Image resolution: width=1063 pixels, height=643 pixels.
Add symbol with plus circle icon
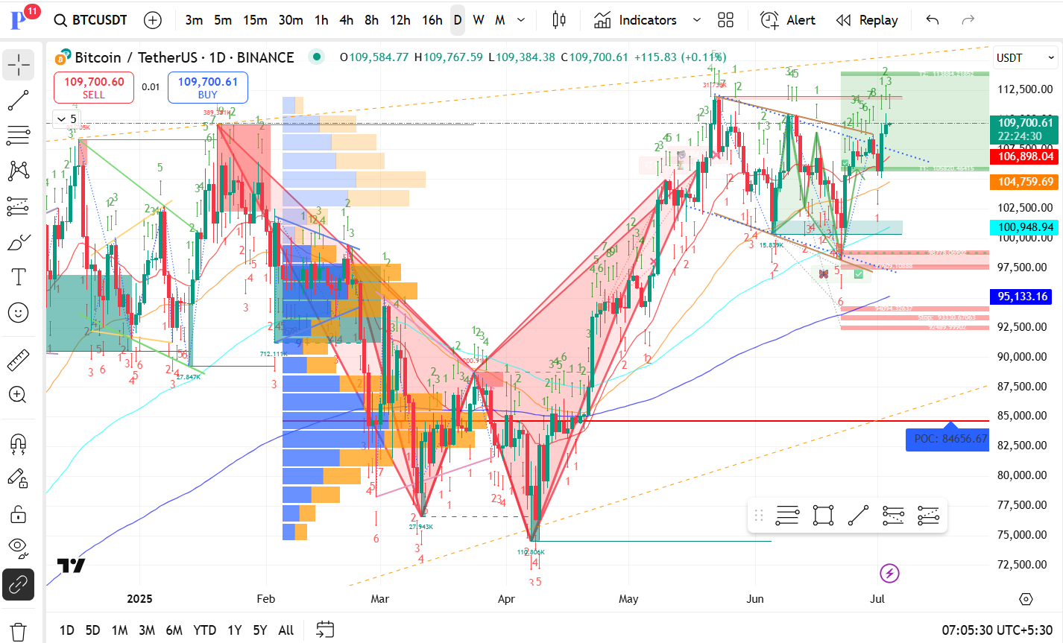tap(153, 20)
